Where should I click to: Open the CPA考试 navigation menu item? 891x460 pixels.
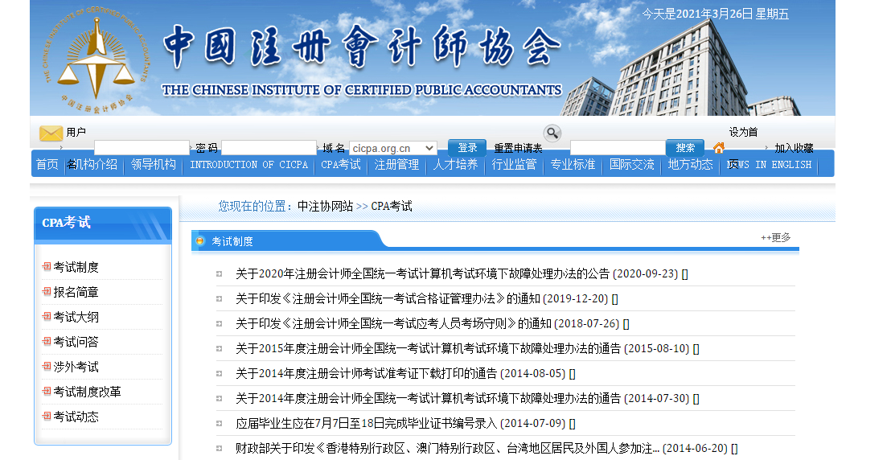[x=341, y=164]
